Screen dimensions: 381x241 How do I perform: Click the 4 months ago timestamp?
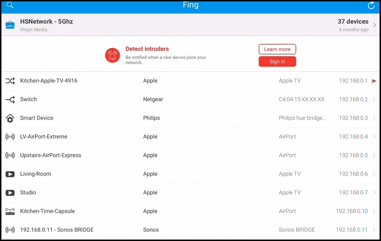353,29
